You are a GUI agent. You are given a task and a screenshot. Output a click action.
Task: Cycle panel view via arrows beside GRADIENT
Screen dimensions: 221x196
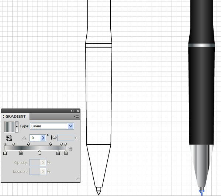click(x=4, y=117)
